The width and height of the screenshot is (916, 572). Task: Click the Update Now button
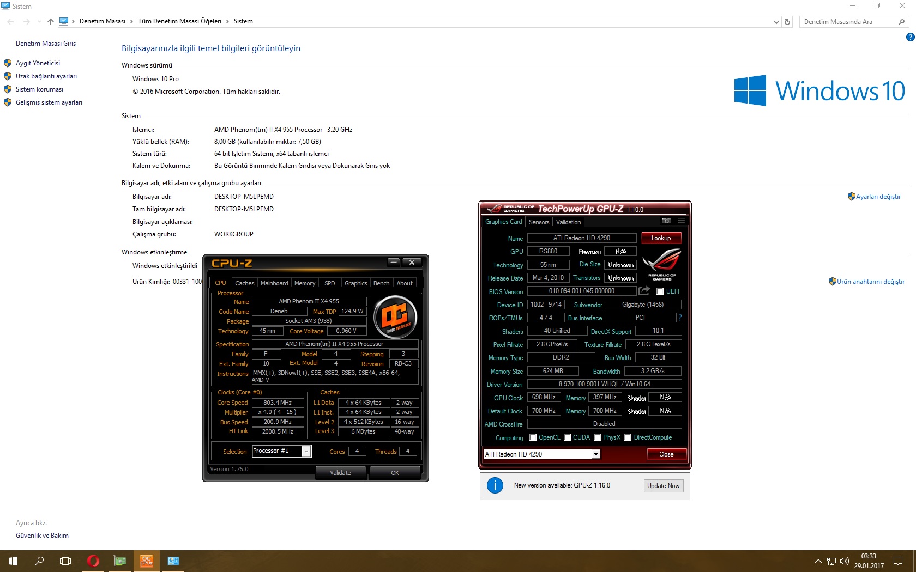663,486
